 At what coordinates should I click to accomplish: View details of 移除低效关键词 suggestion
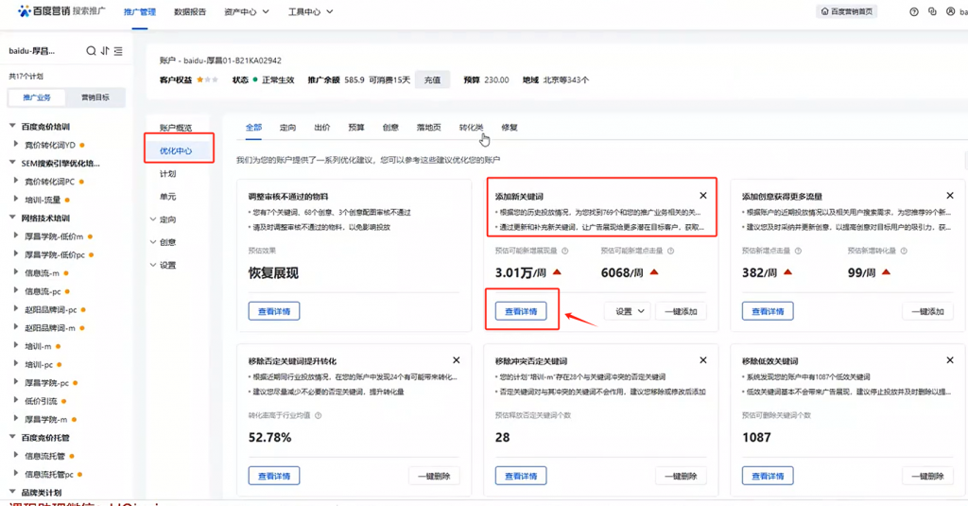tap(768, 476)
